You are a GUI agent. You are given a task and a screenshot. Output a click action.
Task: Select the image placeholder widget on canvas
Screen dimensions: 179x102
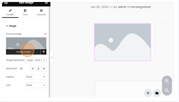pos(122,42)
